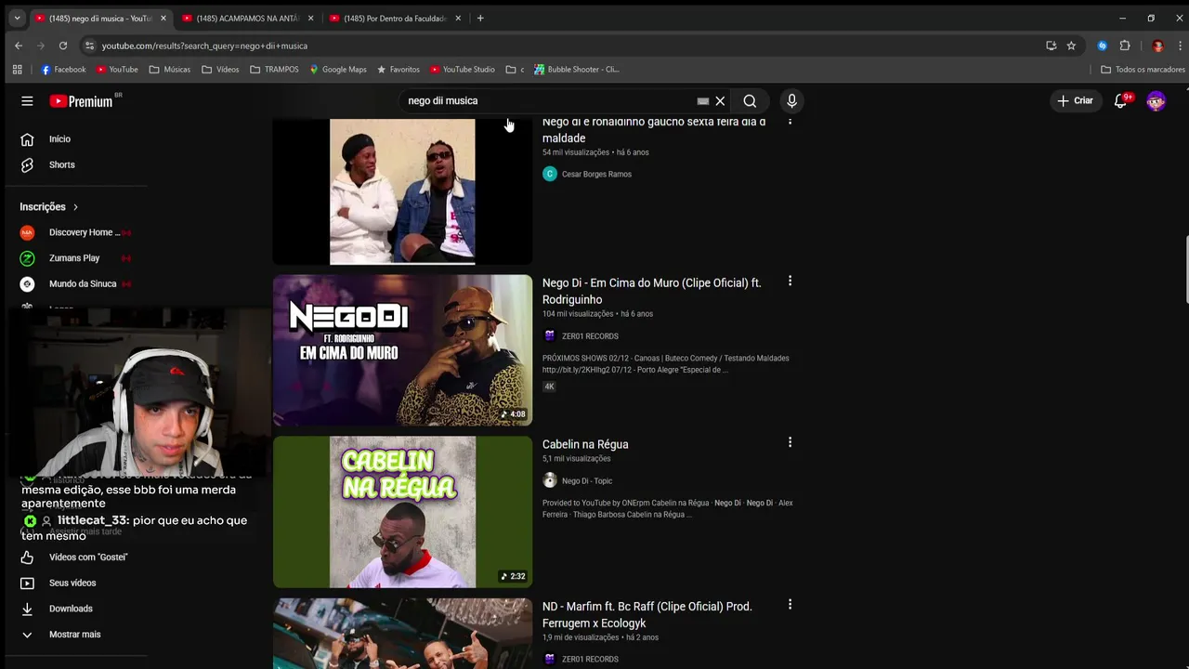The width and height of the screenshot is (1189, 669).
Task: Open the Cabelin na Régua title
Action: click(585, 444)
